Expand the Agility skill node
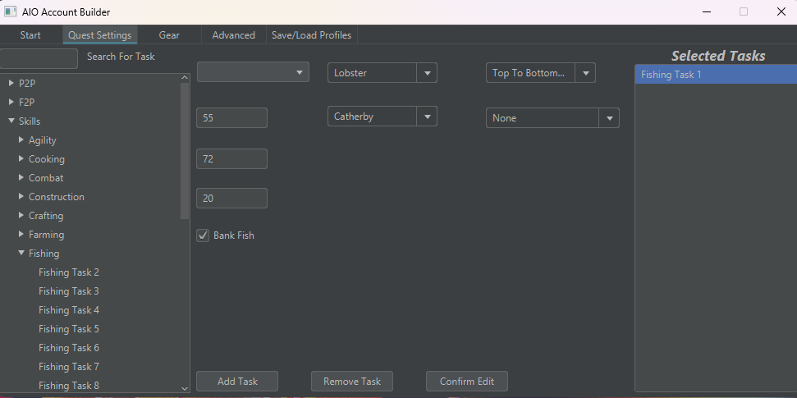This screenshot has width=797, height=398. click(x=21, y=140)
